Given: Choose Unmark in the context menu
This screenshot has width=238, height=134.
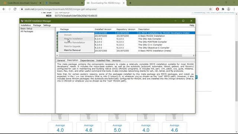Looking at the screenshot, I should [68, 35].
